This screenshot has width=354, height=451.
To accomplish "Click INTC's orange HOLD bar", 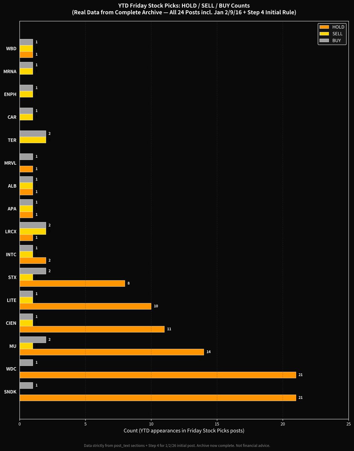I will click(x=33, y=260).
